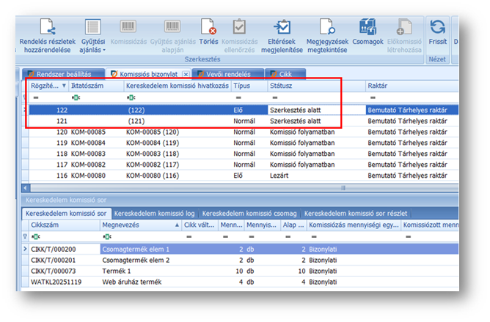This screenshot has width=490, height=322.
Task: Close the Komissiós bizonylat tab
Action: click(x=186, y=74)
